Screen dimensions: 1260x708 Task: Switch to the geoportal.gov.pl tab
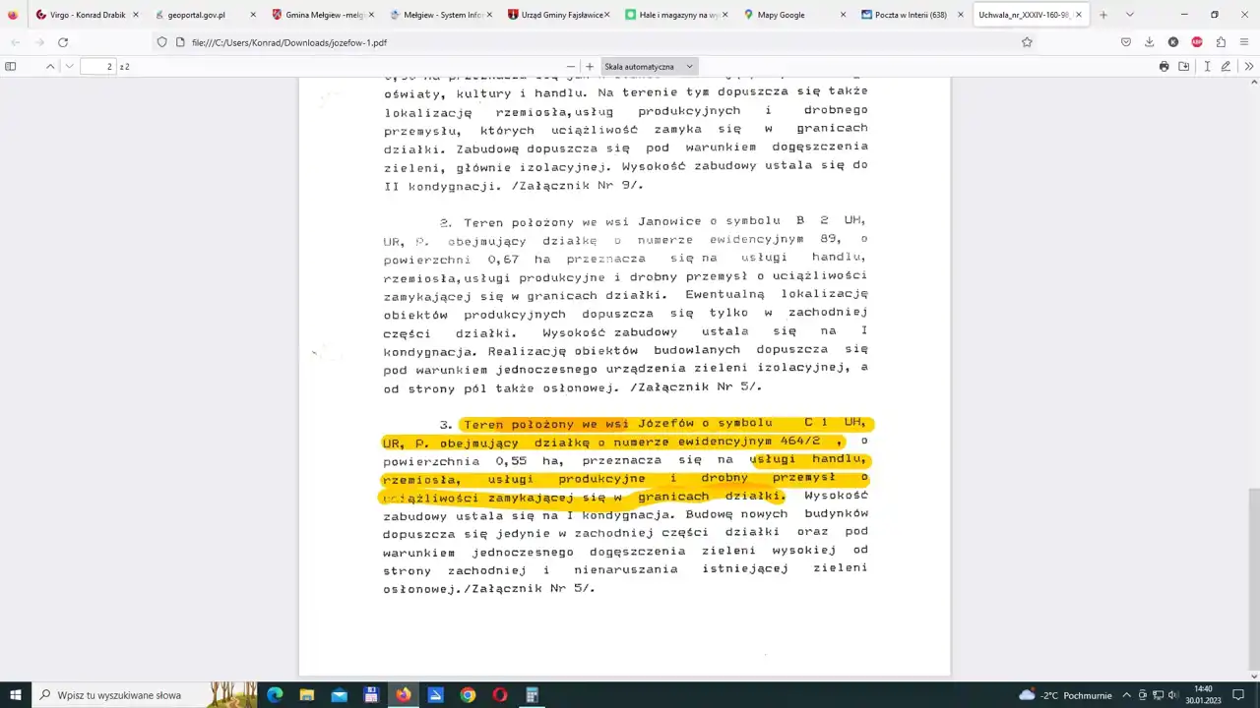point(197,15)
